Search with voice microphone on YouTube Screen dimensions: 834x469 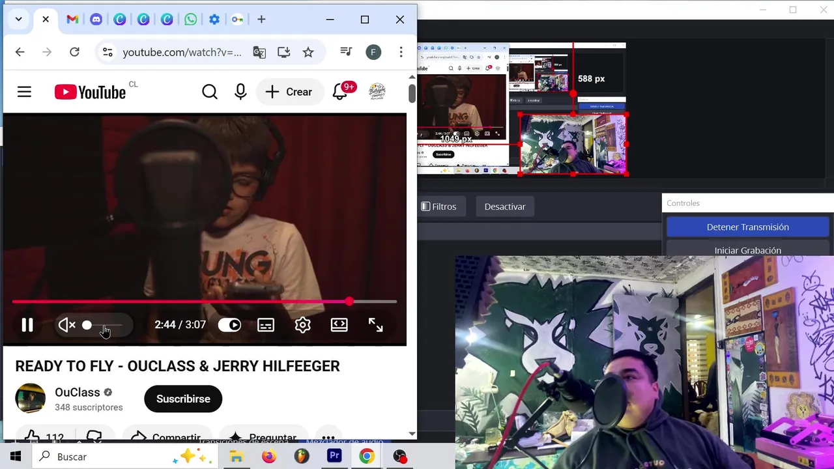pyautogui.click(x=240, y=92)
